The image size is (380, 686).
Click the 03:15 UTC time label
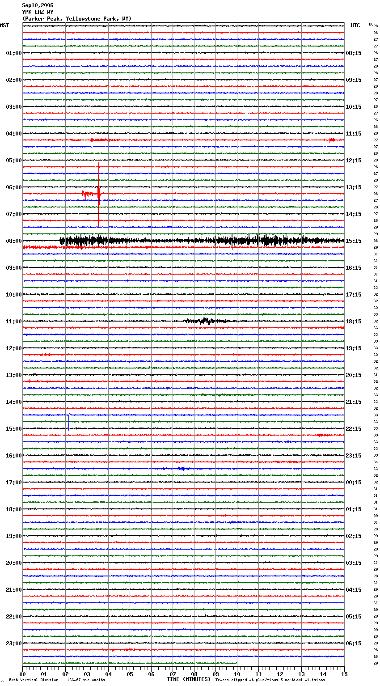coord(354,563)
